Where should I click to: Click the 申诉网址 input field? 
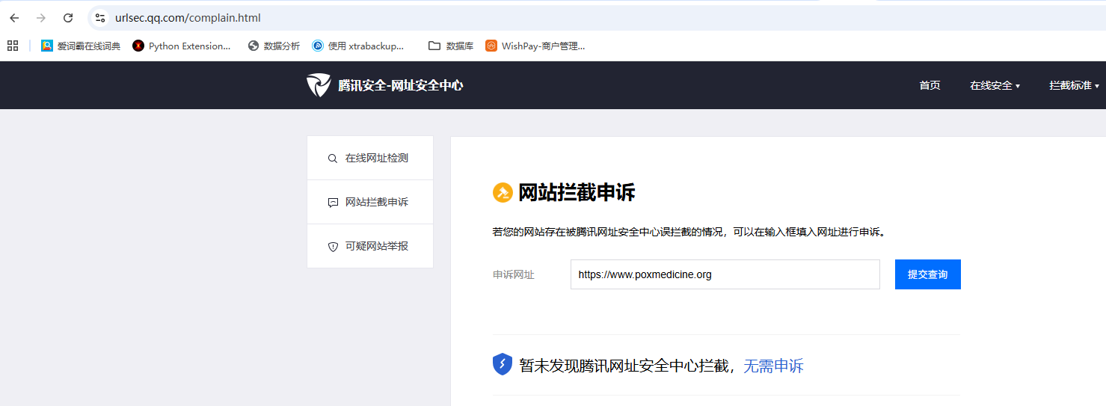click(725, 274)
